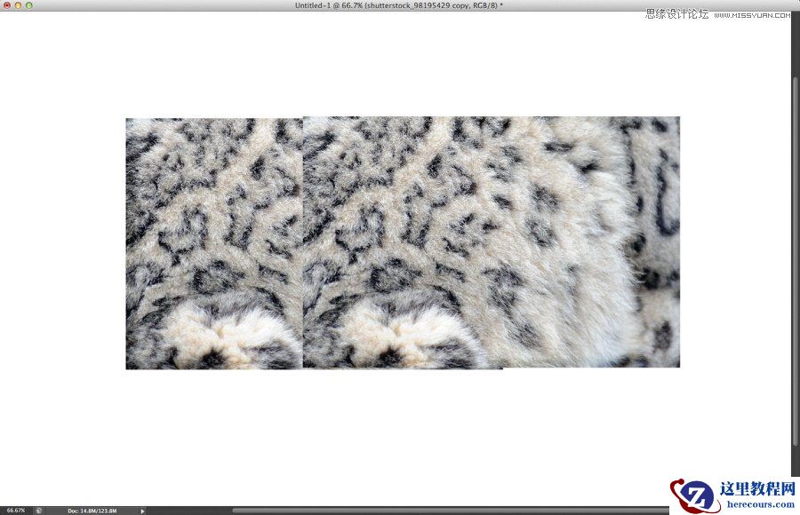Click the Doc: 14.8M/123.8M status readout
Viewport: 800px width, 515px height.
pyautogui.click(x=92, y=511)
